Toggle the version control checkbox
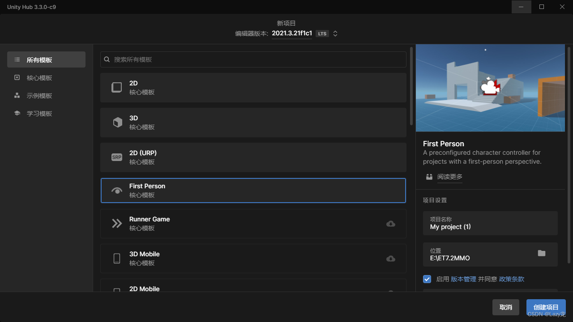The height and width of the screenshot is (322, 573). point(427,279)
